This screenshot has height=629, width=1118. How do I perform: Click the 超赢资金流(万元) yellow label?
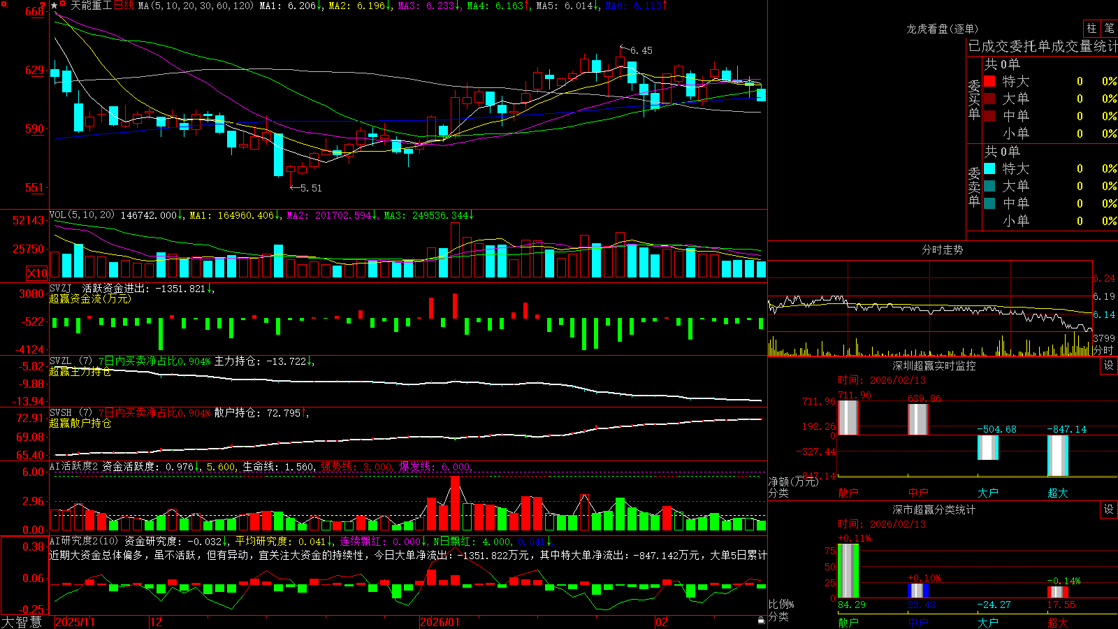tap(90, 298)
